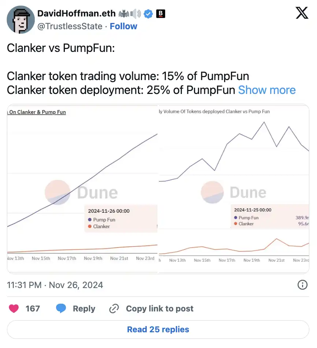The height and width of the screenshot is (348, 317).
Task: Click the chain link copy icon
Action: (x=114, y=309)
